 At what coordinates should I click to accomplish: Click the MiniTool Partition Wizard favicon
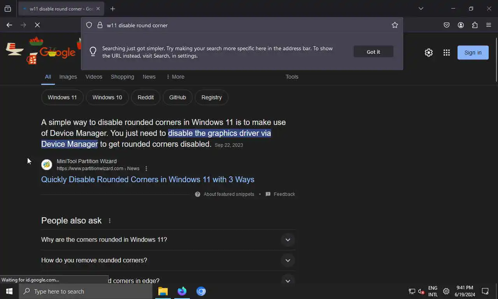tap(47, 165)
